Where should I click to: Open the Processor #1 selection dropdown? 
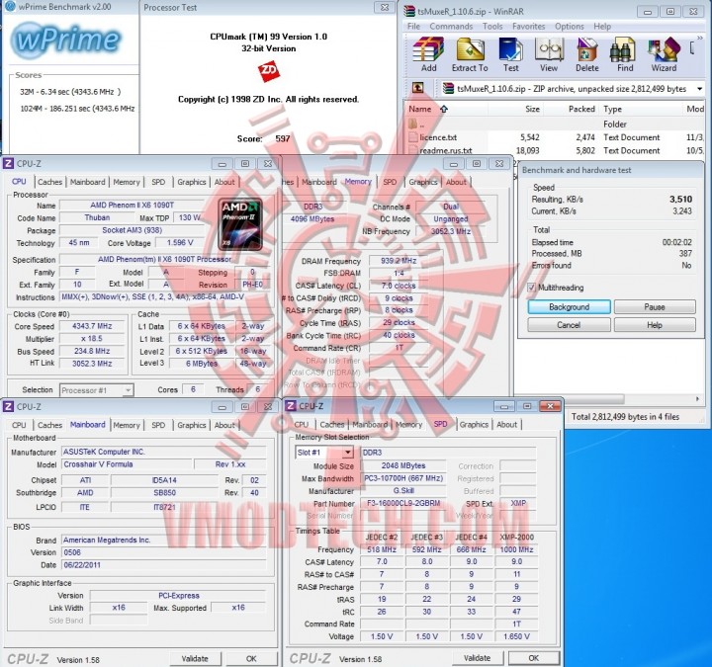pyautogui.click(x=128, y=390)
